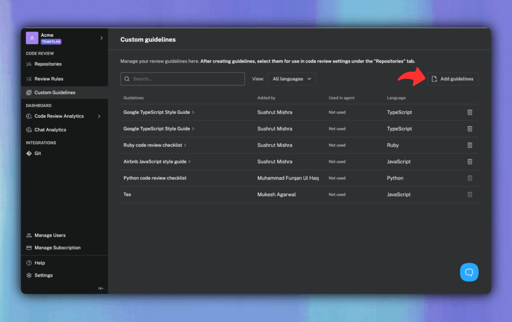This screenshot has width=512, height=322.
Task: Open the Python code review checklist guideline
Action: pos(155,178)
